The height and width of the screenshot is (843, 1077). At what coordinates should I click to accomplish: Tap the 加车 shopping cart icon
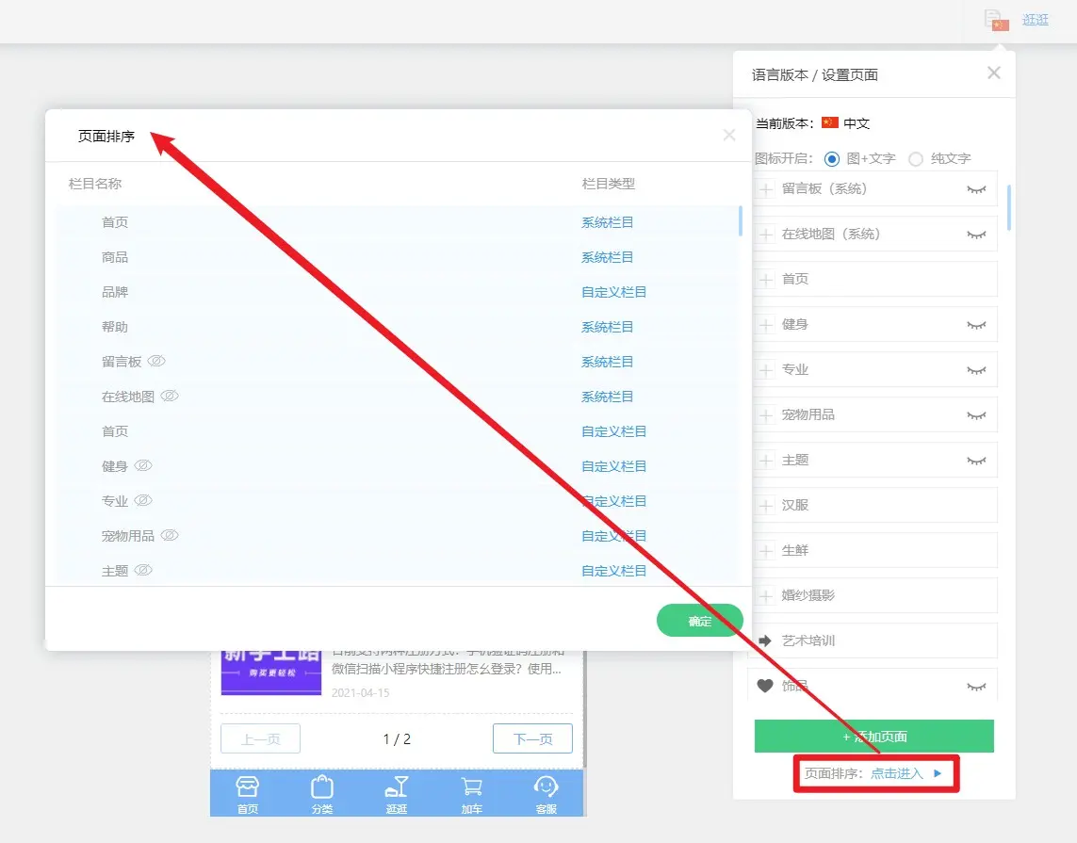[471, 787]
